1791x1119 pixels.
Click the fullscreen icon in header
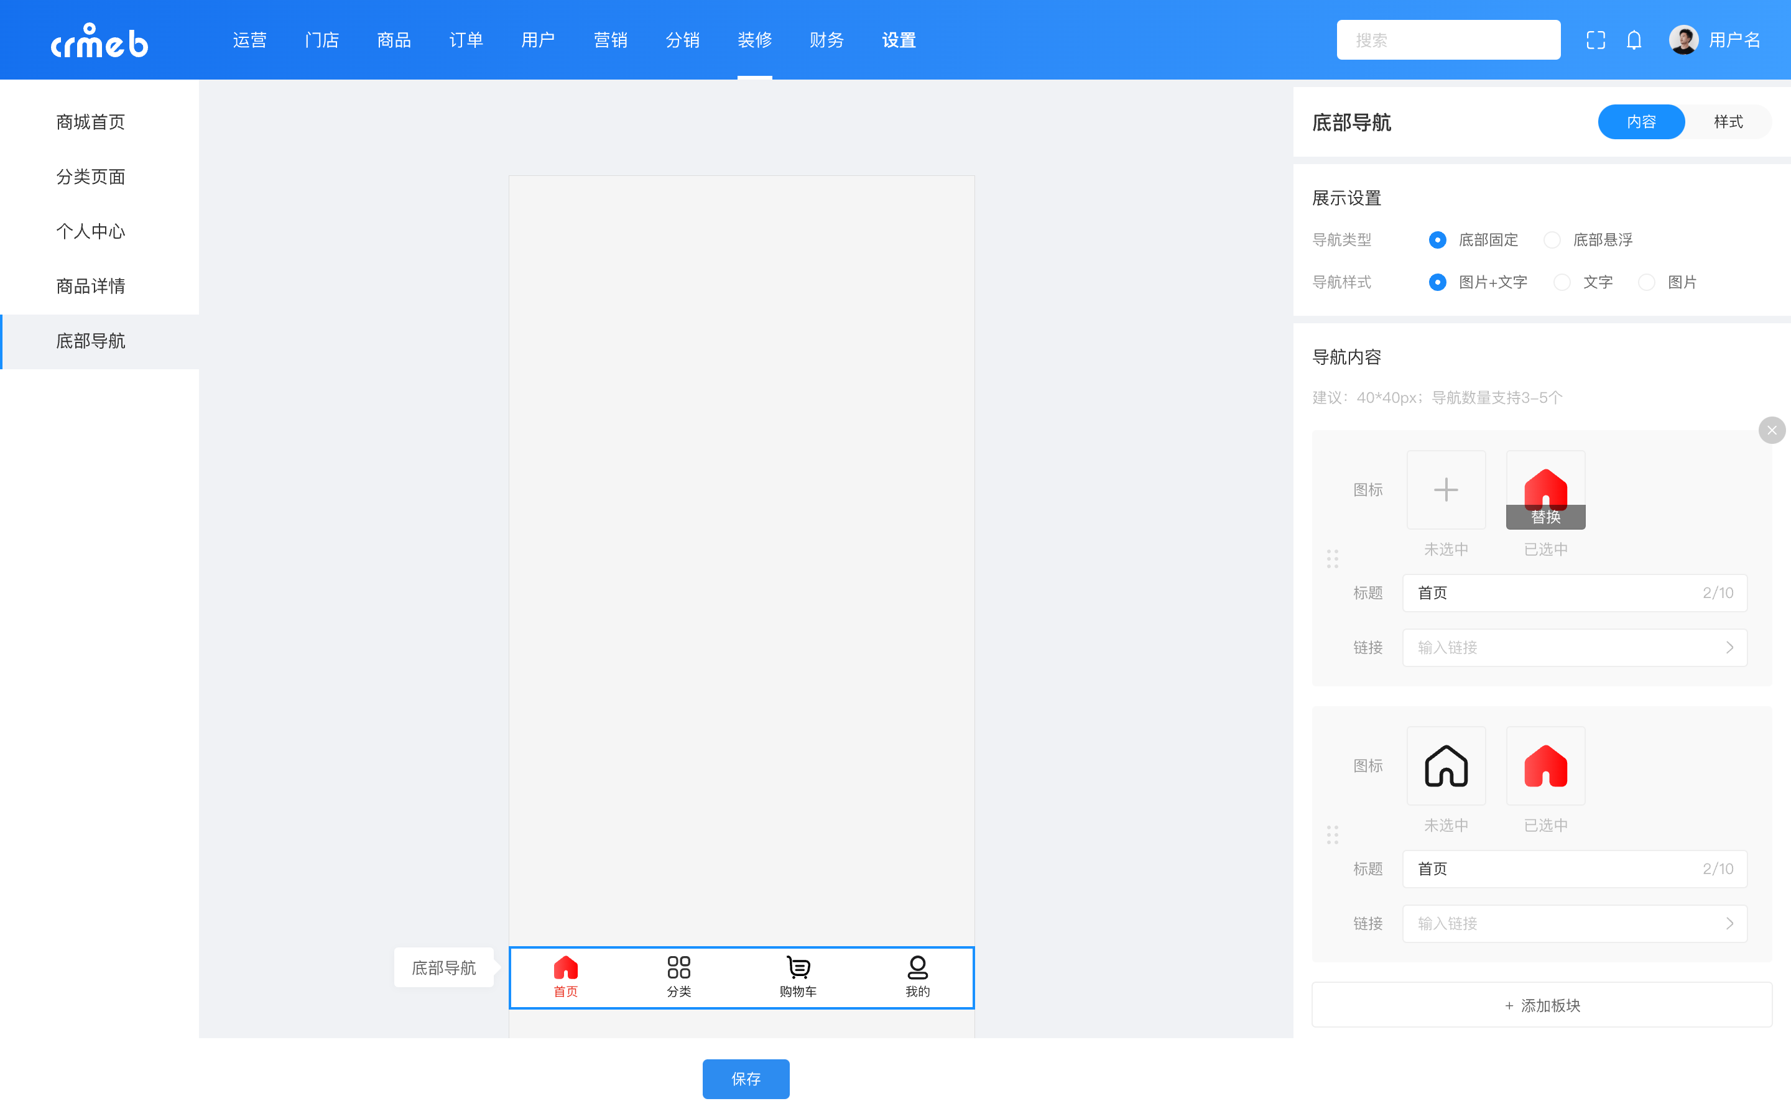pos(1596,40)
